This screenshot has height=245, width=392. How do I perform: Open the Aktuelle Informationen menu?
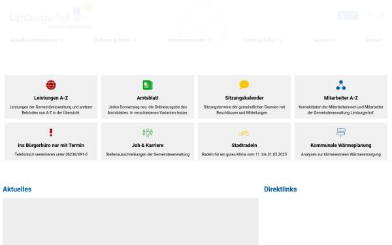[37, 40]
